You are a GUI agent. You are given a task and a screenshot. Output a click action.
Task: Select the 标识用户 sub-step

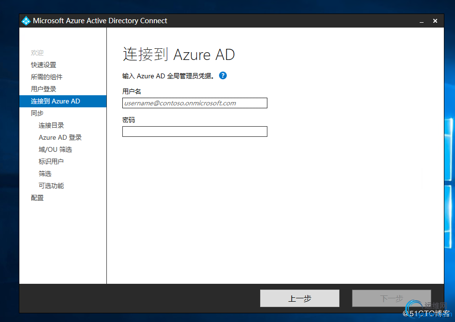[51, 161]
